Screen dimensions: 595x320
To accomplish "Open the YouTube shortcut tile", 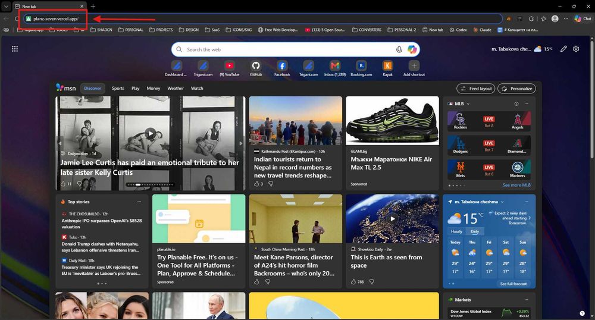I will pyautogui.click(x=229, y=68).
